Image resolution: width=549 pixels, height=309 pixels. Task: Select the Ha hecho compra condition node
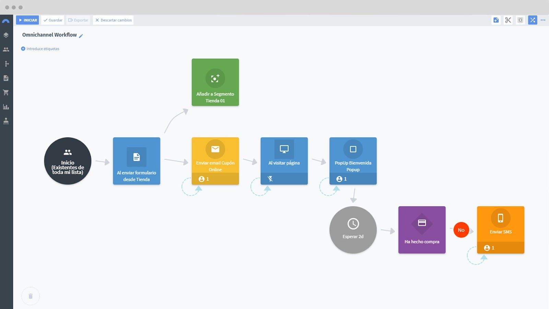pos(422,230)
